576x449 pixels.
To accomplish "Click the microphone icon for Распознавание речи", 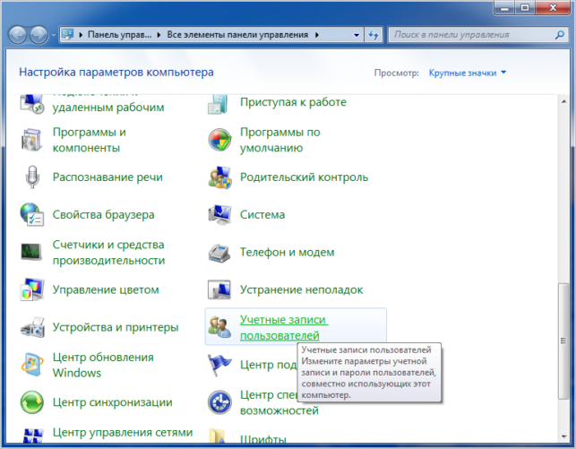I will click(x=32, y=177).
